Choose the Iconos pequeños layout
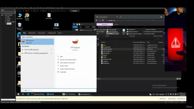This screenshot has width=194, height=109. click(x=112, y=31)
